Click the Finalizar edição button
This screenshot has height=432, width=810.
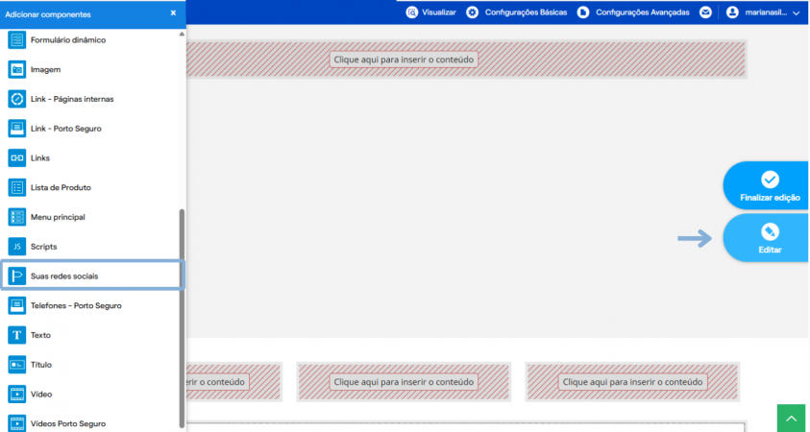coord(766,185)
